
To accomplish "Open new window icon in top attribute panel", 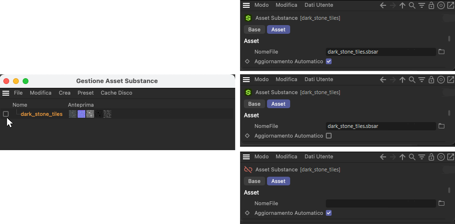I will point(451,5).
